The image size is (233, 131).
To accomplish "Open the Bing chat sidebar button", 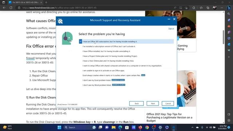I will pyautogui.click(x=229, y=8).
